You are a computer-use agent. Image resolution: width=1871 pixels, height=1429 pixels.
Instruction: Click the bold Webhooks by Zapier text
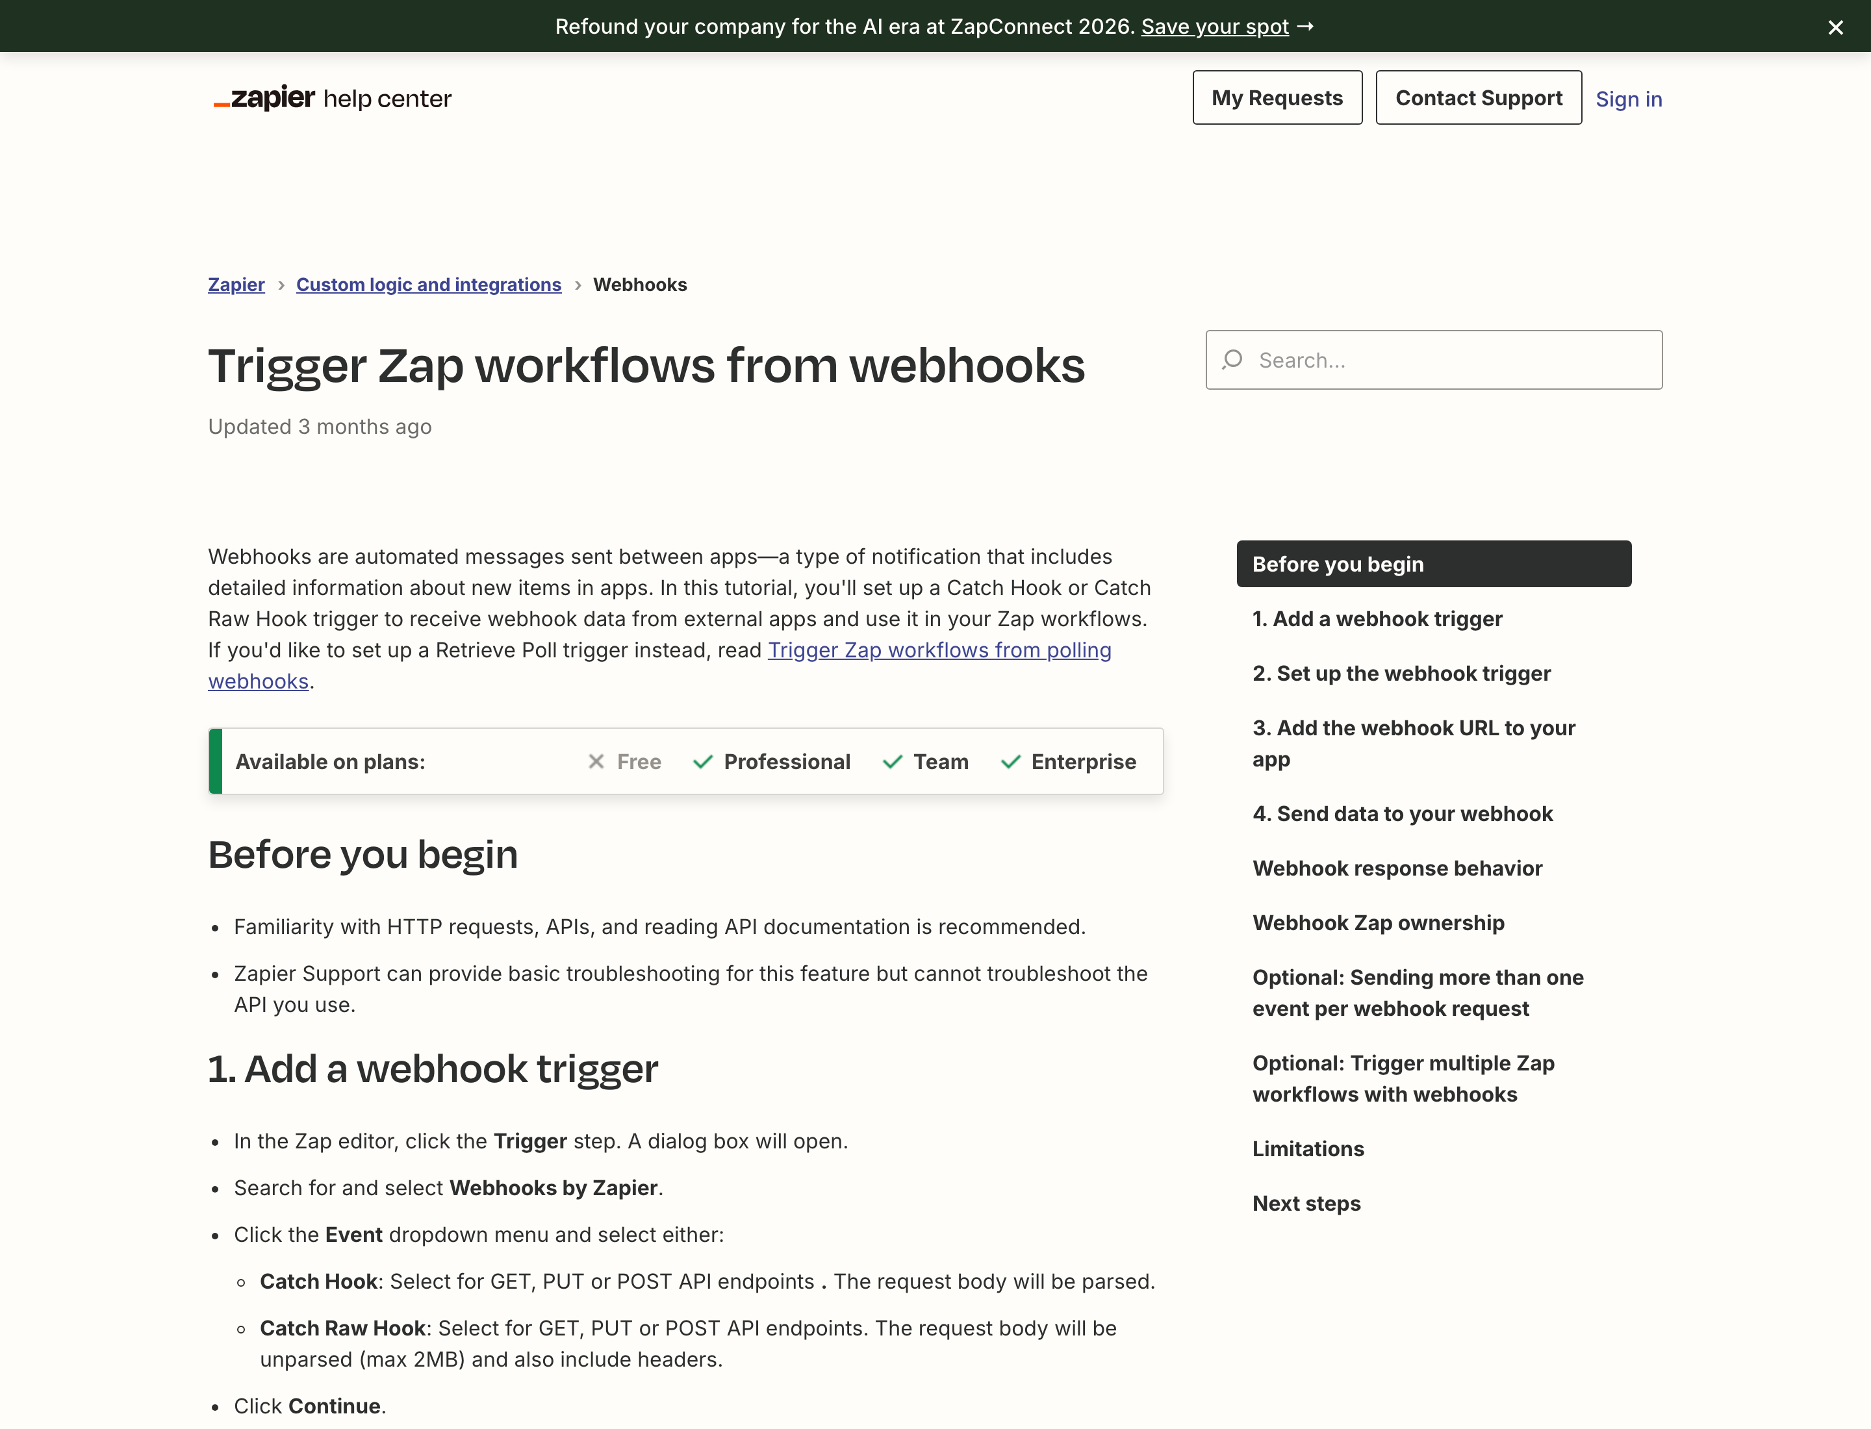[554, 1187]
